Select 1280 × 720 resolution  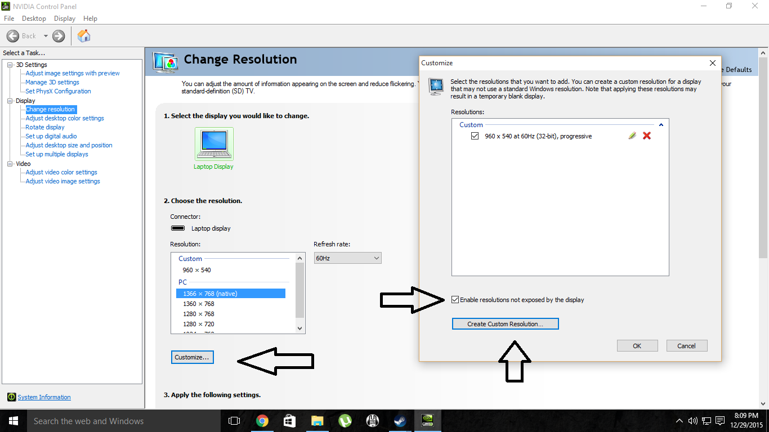click(x=199, y=324)
